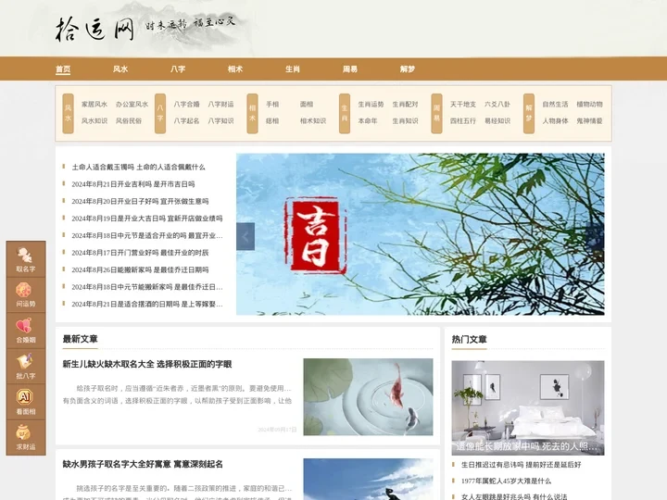Open the 手相 category link

272,104
